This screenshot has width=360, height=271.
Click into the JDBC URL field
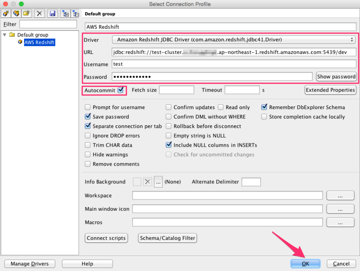point(234,52)
